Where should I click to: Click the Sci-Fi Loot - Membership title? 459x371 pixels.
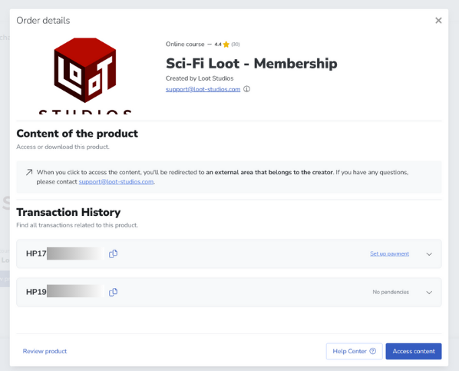click(x=252, y=63)
